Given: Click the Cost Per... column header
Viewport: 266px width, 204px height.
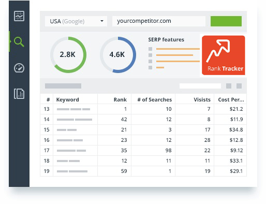Looking at the screenshot, I should tap(231, 99).
